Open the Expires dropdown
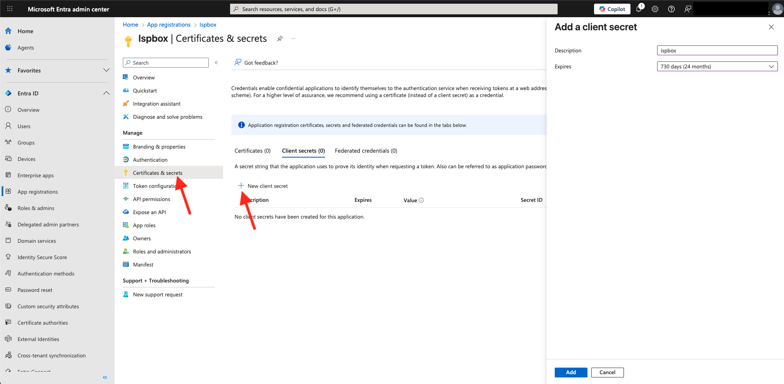Image resolution: width=784 pixels, height=384 pixels. pyautogui.click(x=717, y=66)
